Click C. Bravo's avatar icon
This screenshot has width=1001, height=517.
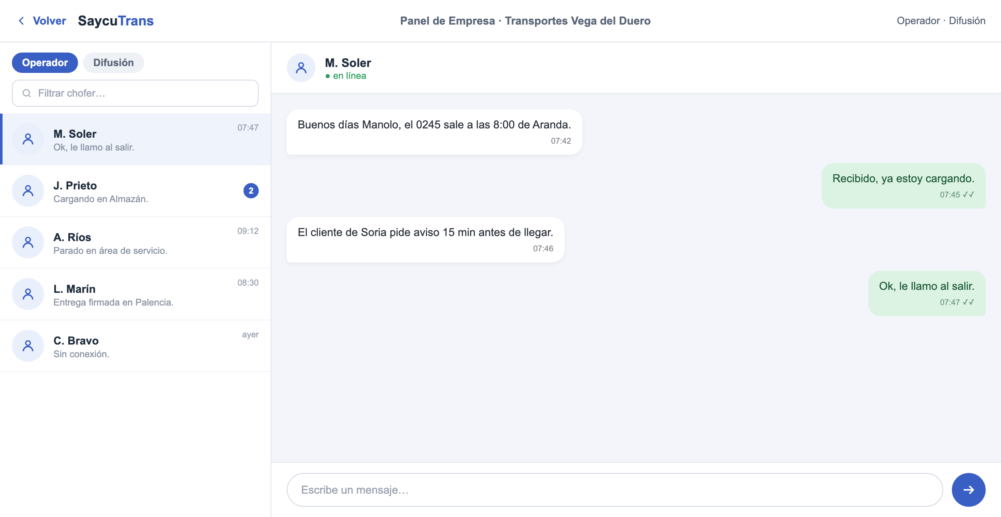28,346
